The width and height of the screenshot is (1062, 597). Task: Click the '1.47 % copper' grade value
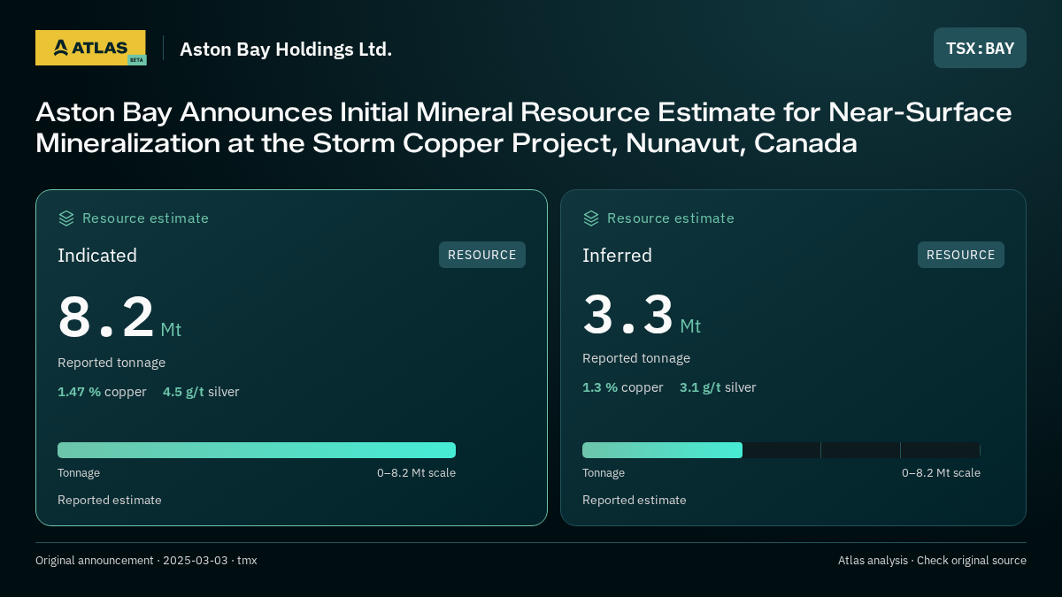tap(102, 392)
